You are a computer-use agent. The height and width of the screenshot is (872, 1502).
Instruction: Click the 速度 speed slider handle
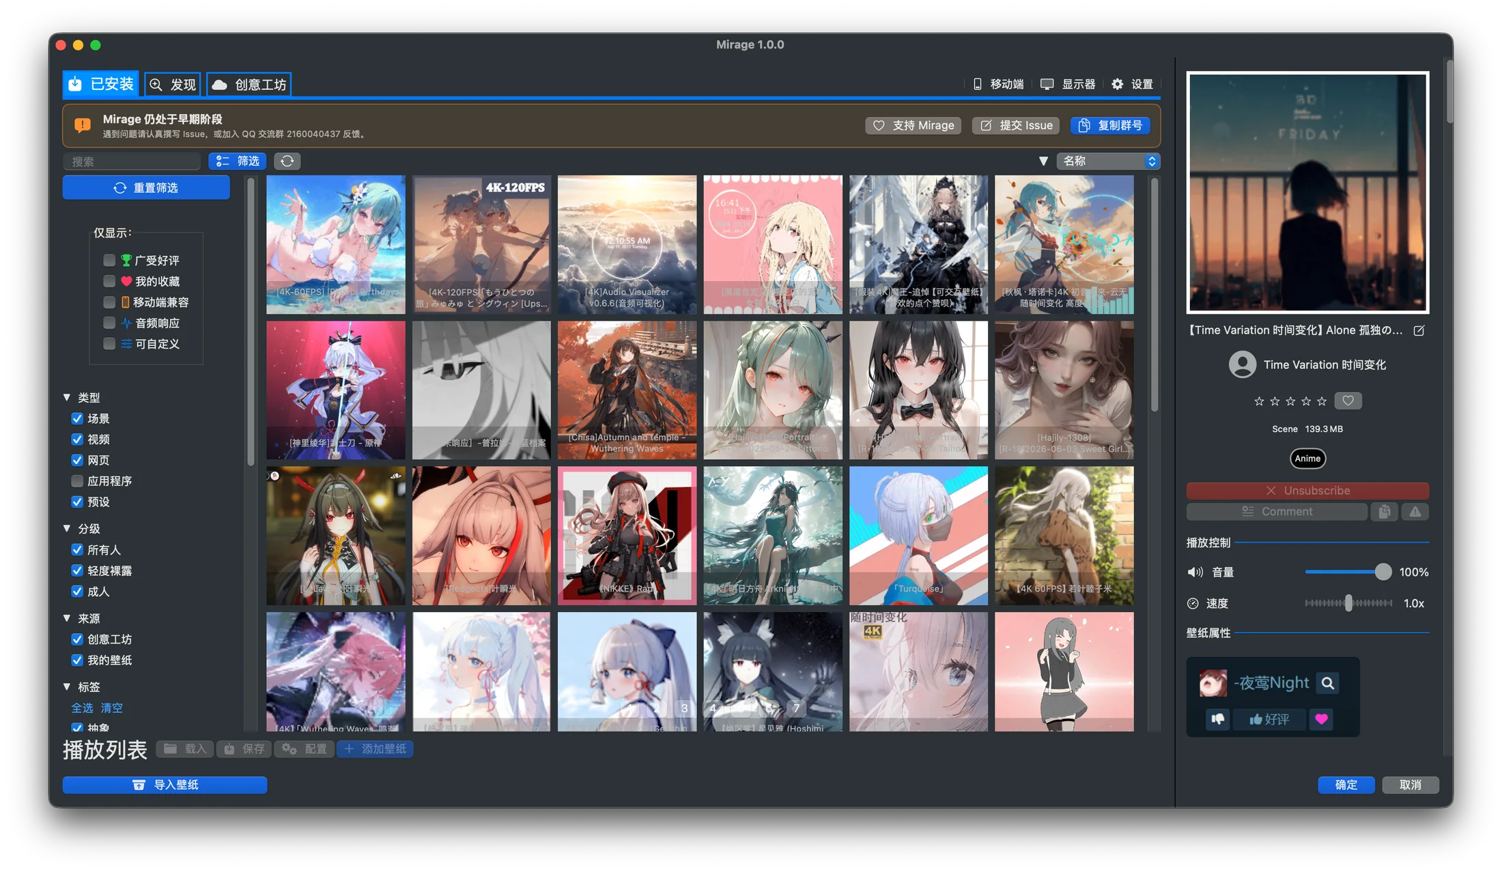[x=1348, y=603]
